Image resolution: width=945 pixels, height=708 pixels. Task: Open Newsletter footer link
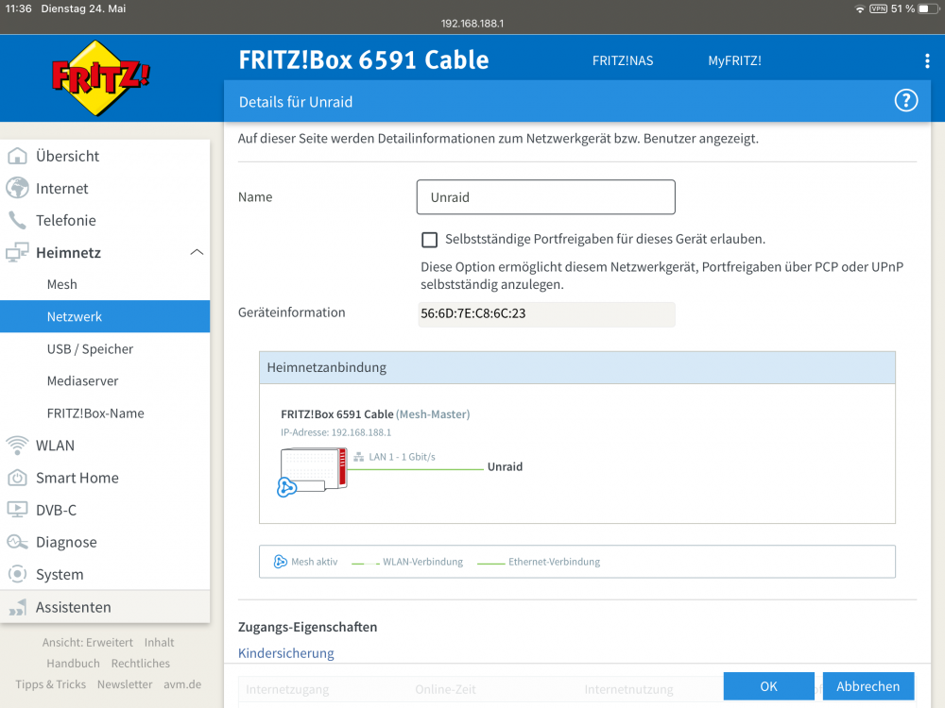(125, 684)
